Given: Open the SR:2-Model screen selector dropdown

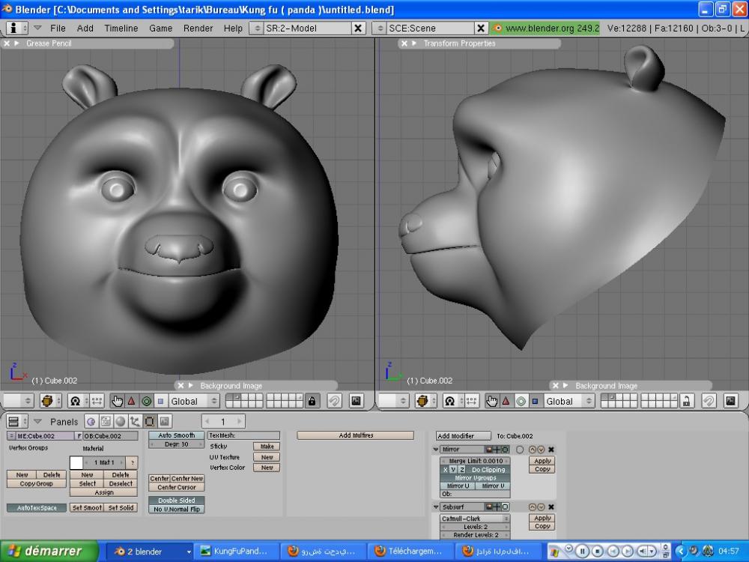Looking at the screenshot, I should point(257,28).
